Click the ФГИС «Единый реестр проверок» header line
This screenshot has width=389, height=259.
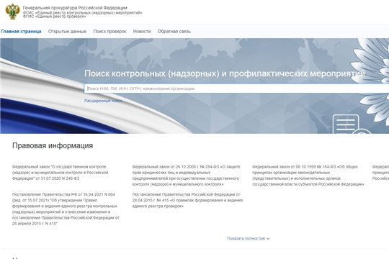55,17
